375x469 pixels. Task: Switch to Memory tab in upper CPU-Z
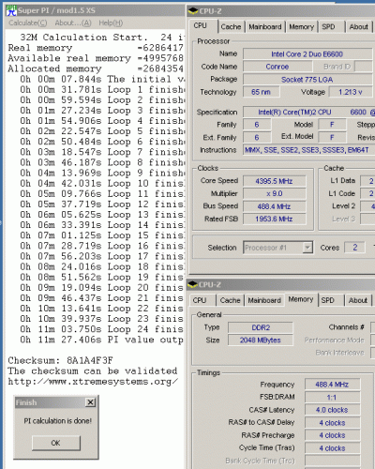pos(301,27)
